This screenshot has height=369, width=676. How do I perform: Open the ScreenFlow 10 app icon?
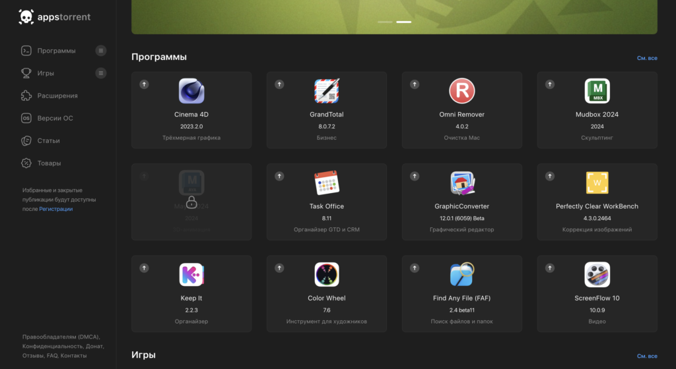click(597, 274)
